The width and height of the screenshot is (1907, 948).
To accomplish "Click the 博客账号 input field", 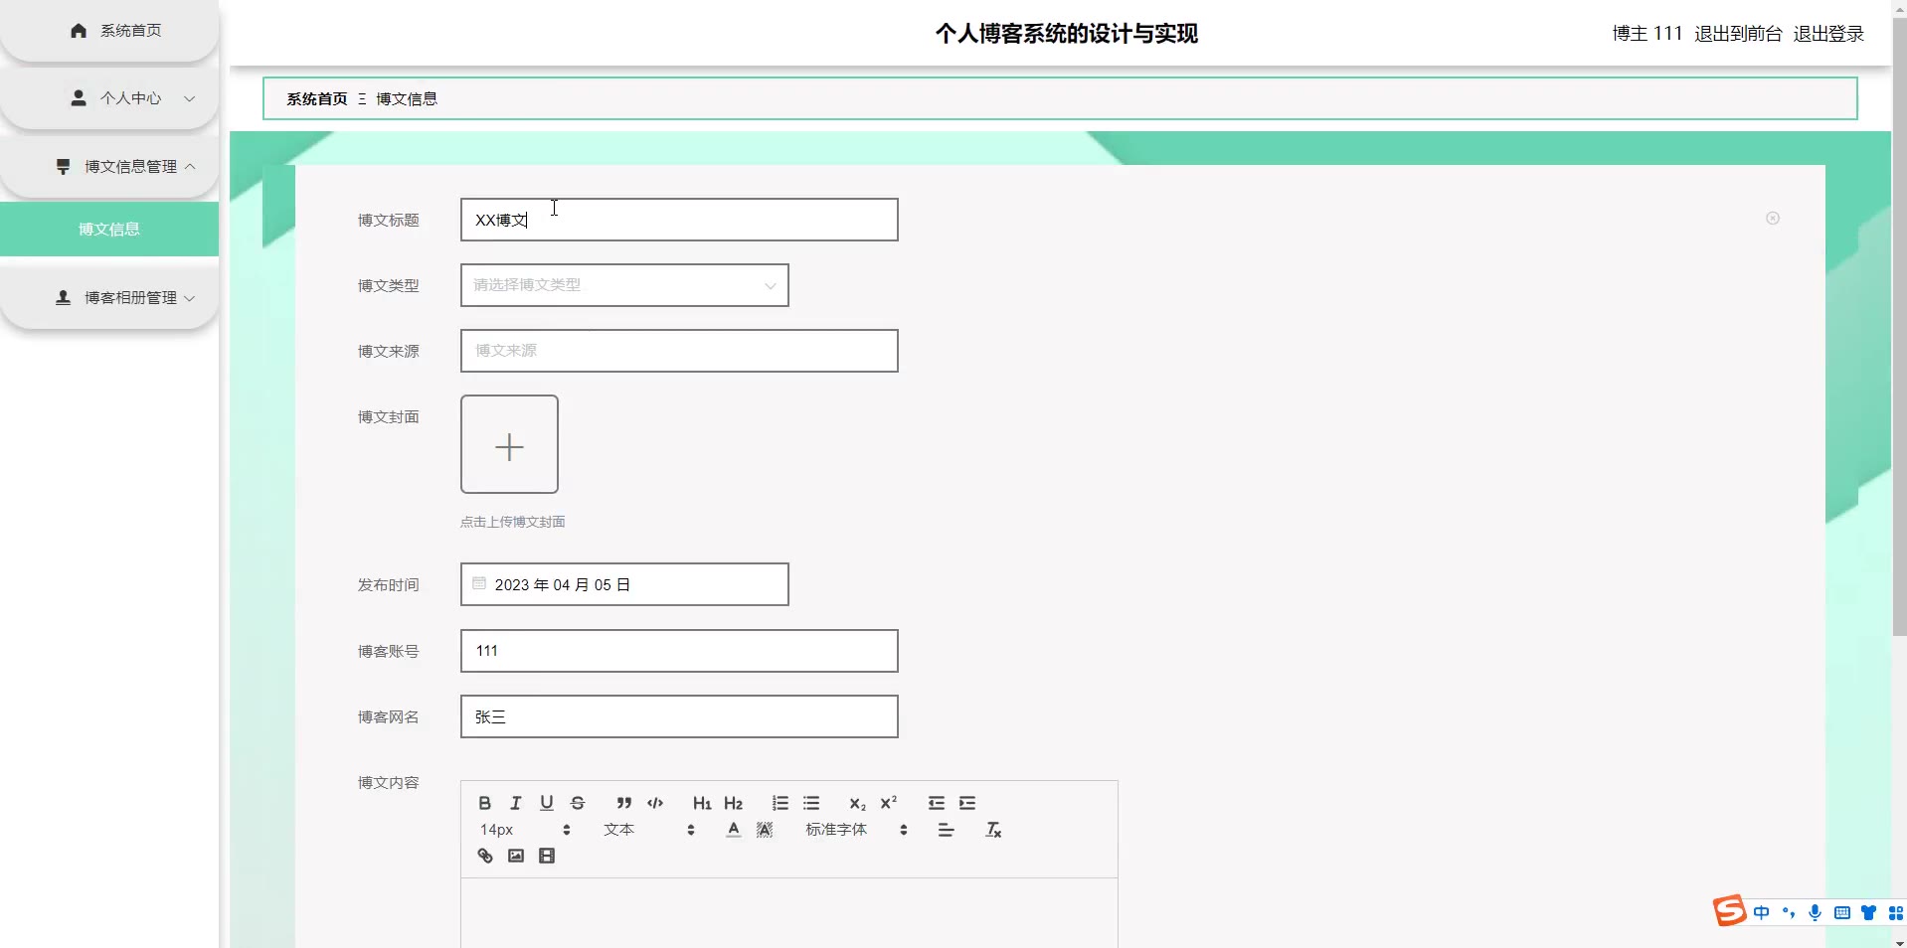I will coord(679,651).
